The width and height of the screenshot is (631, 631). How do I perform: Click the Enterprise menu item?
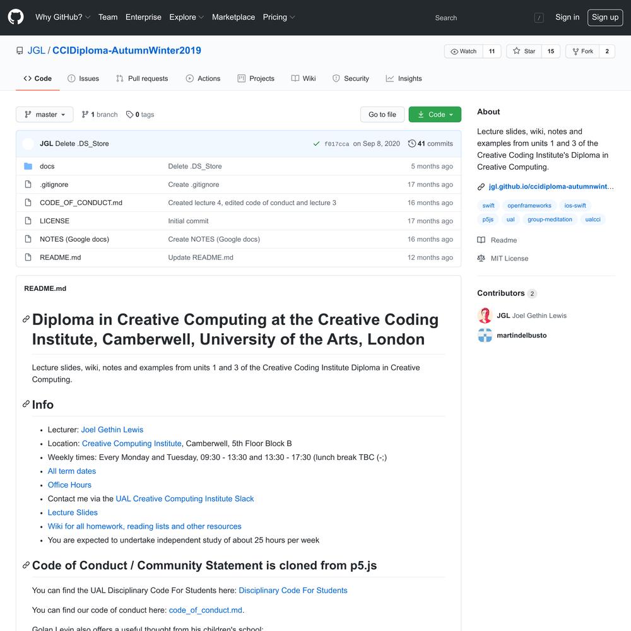(x=143, y=17)
